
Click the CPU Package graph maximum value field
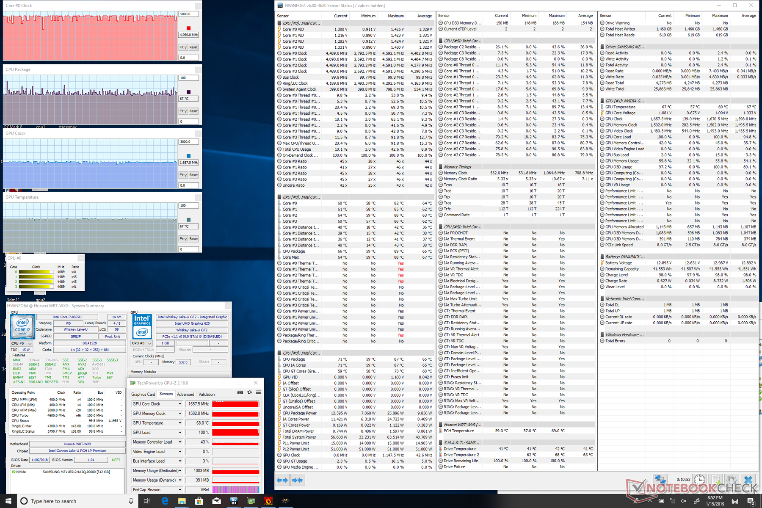188,78
